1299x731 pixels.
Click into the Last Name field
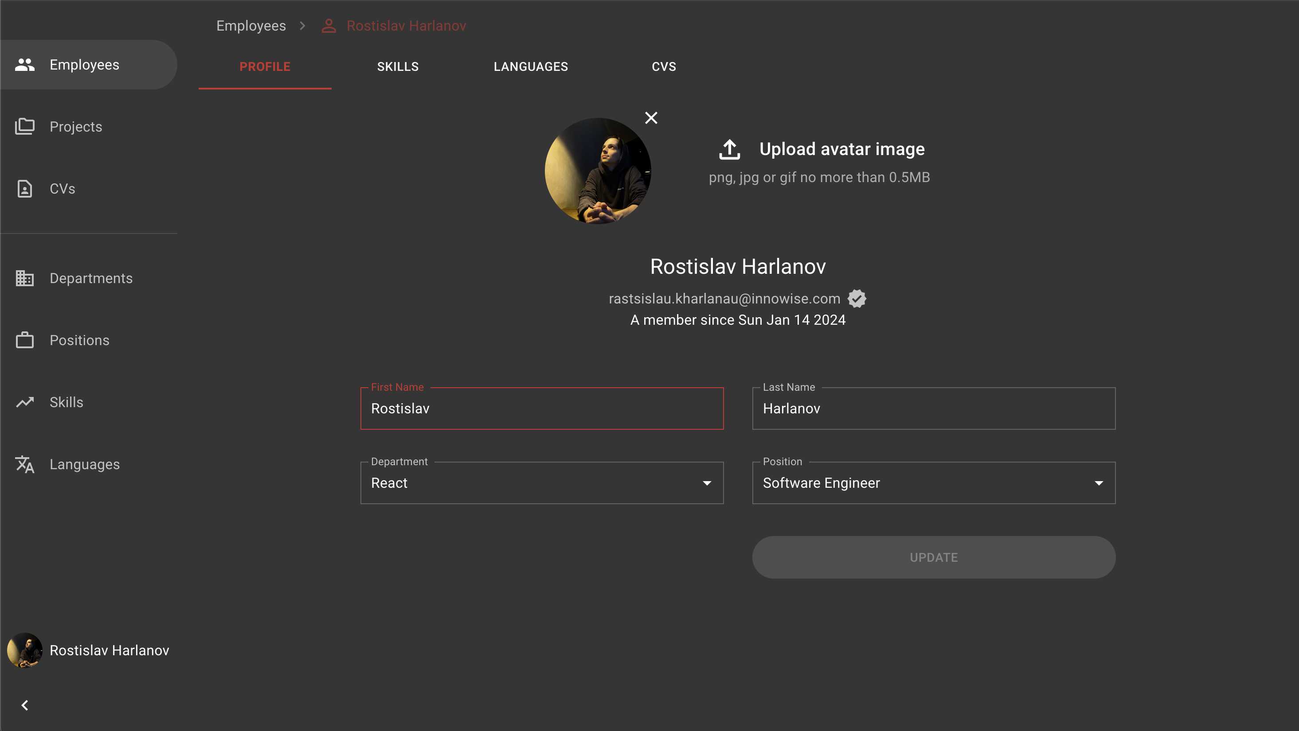click(933, 408)
